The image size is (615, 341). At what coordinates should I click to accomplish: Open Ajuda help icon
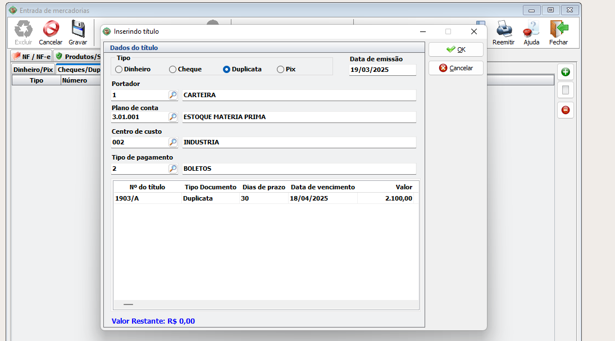pos(531,29)
